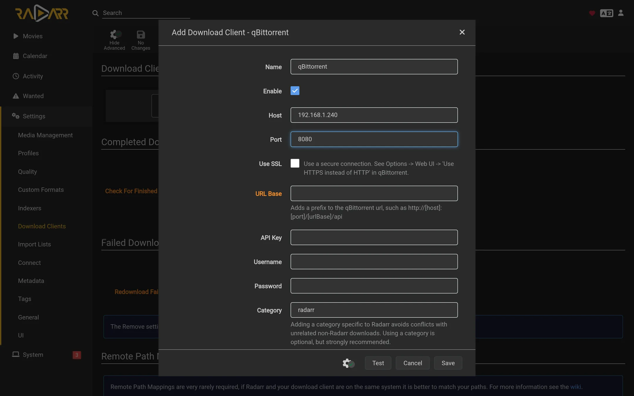Click the System notification badge 3
Viewport: 634px width, 396px height.
pos(77,355)
